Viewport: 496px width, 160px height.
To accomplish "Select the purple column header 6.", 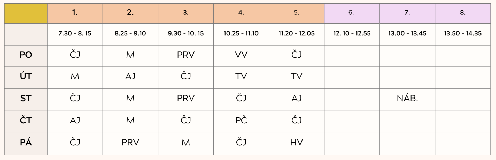I will click(x=352, y=13).
